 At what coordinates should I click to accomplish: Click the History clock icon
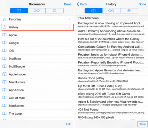pos(4,27)
